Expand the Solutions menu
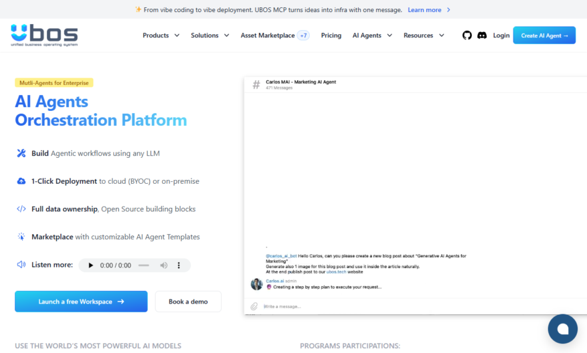This screenshot has height=353, width=587. point(209,35)
